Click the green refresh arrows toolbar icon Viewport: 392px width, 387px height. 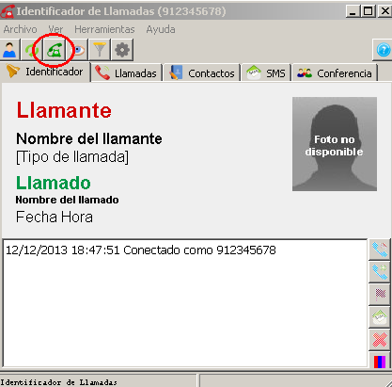point(32,50)
